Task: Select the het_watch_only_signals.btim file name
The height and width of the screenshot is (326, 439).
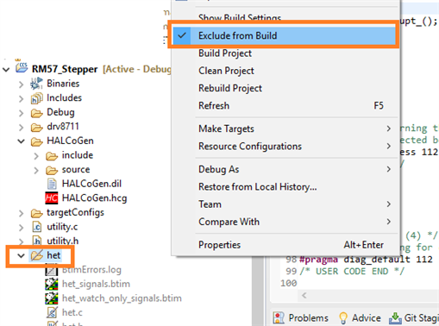Action: (122, 298)
